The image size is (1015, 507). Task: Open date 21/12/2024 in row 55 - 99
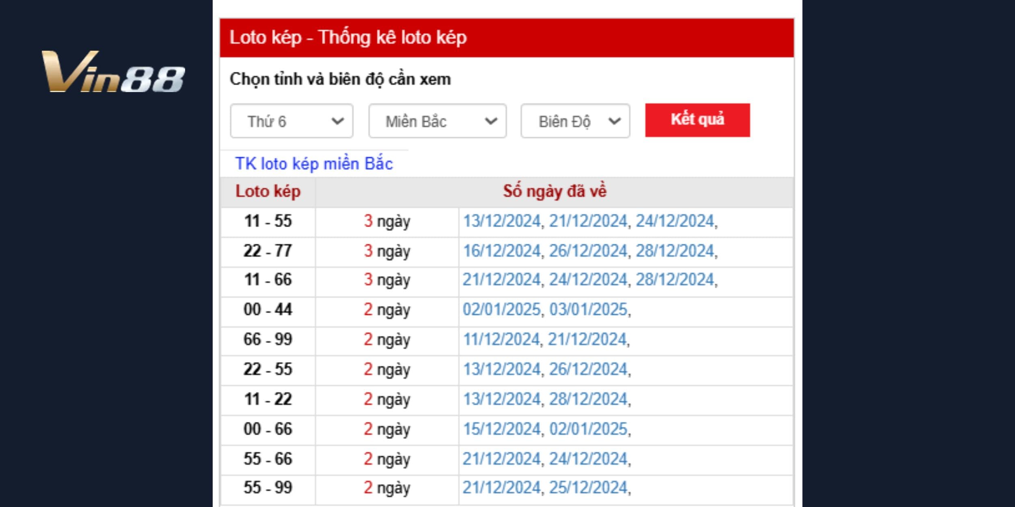(502, 488)
